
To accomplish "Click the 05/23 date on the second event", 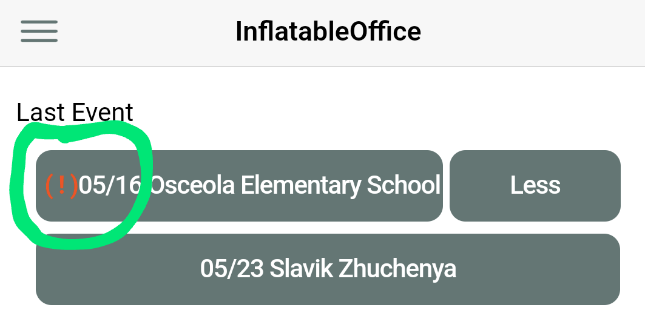I will [x=231, y=269].
